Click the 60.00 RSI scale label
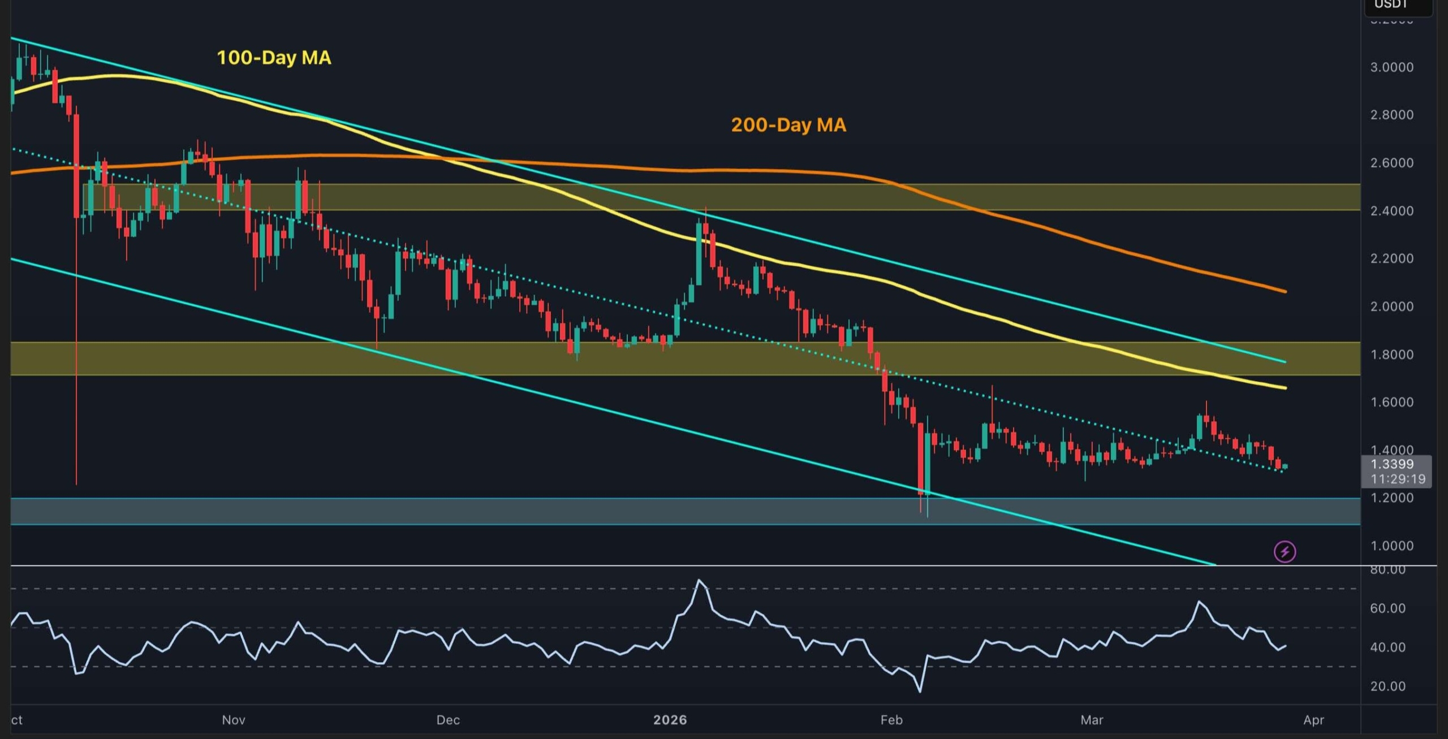Viewport: 1448px width, 739px height. point(1387,608)
